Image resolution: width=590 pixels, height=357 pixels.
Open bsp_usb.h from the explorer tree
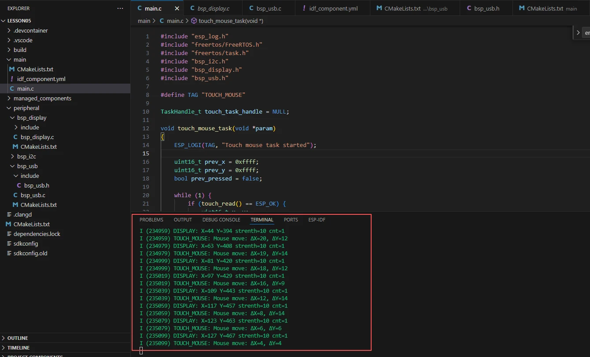37,185
